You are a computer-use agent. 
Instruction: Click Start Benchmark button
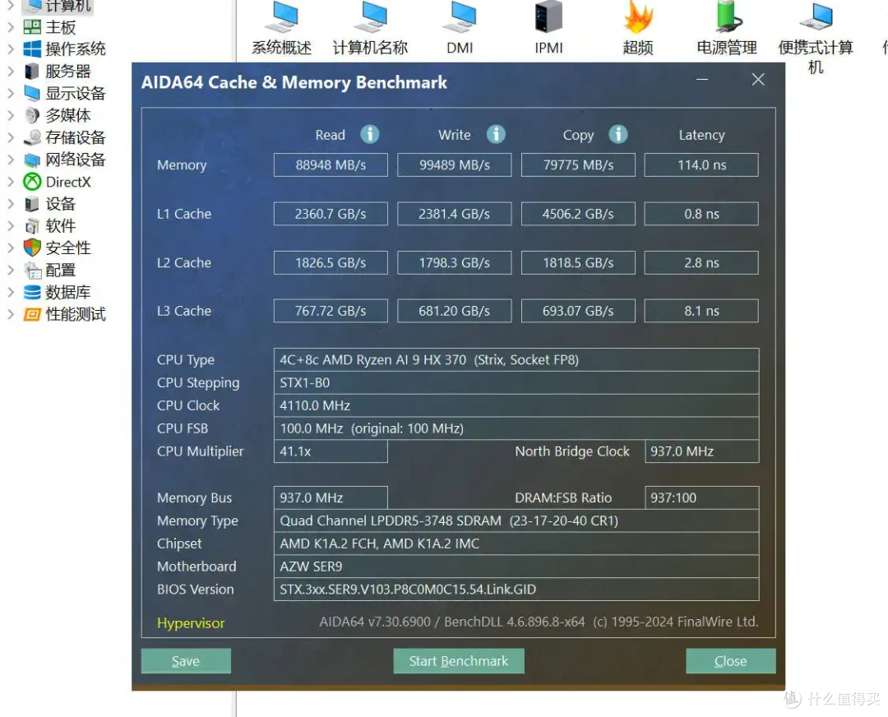[x=459, y=661]
